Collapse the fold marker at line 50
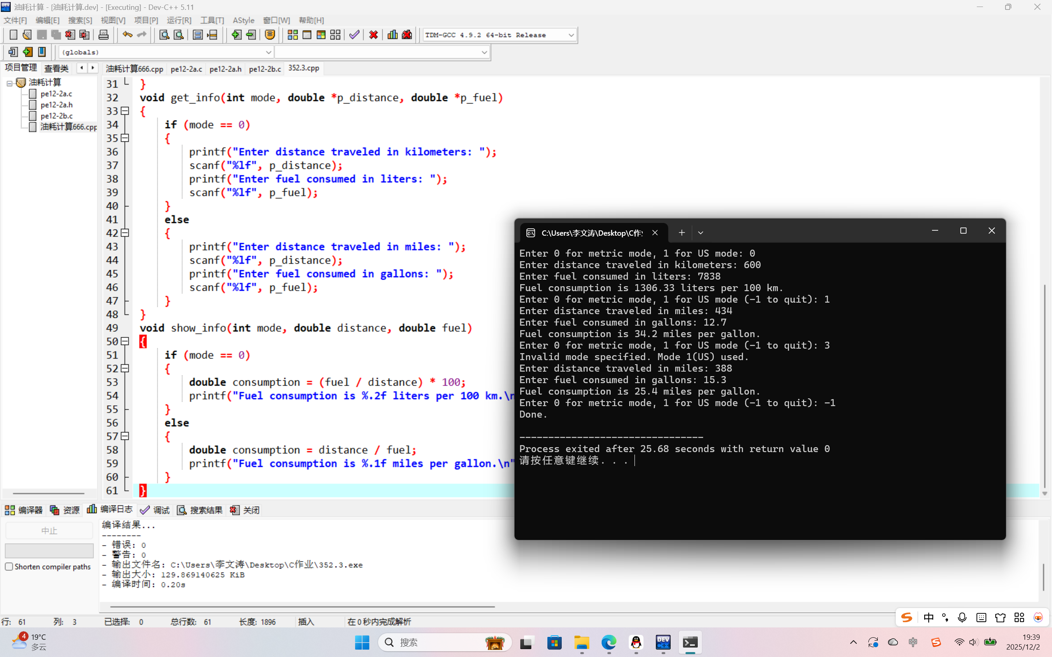The width and height of the screenshot is (1052, 657). [125, 341]
